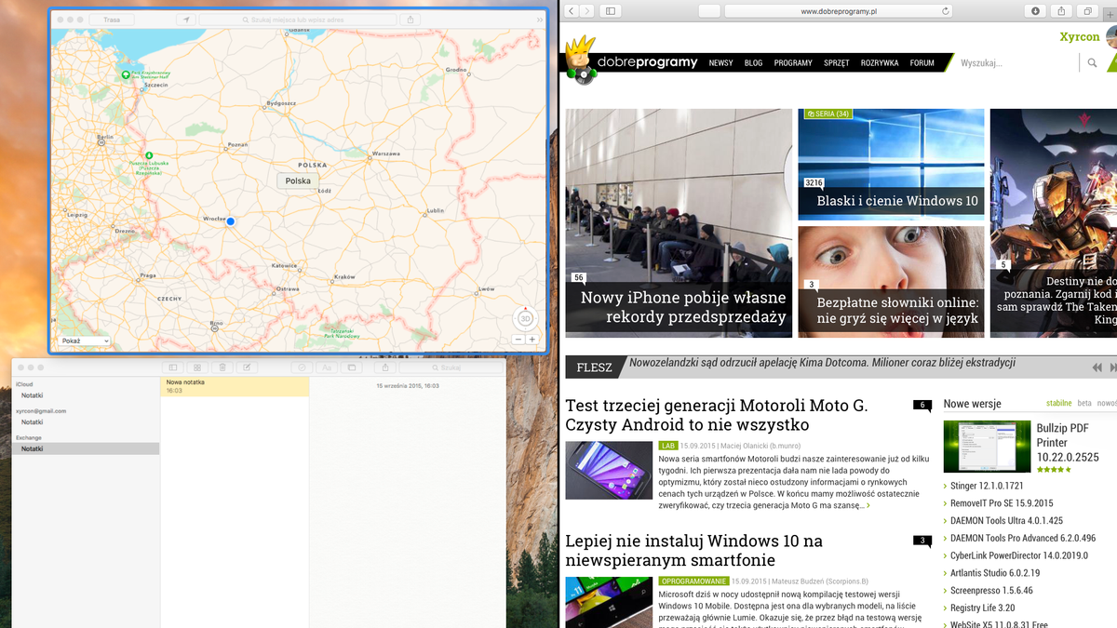Open Safari downloads icon
This screenshot has height=628, width=1117.
point(1036,11)
